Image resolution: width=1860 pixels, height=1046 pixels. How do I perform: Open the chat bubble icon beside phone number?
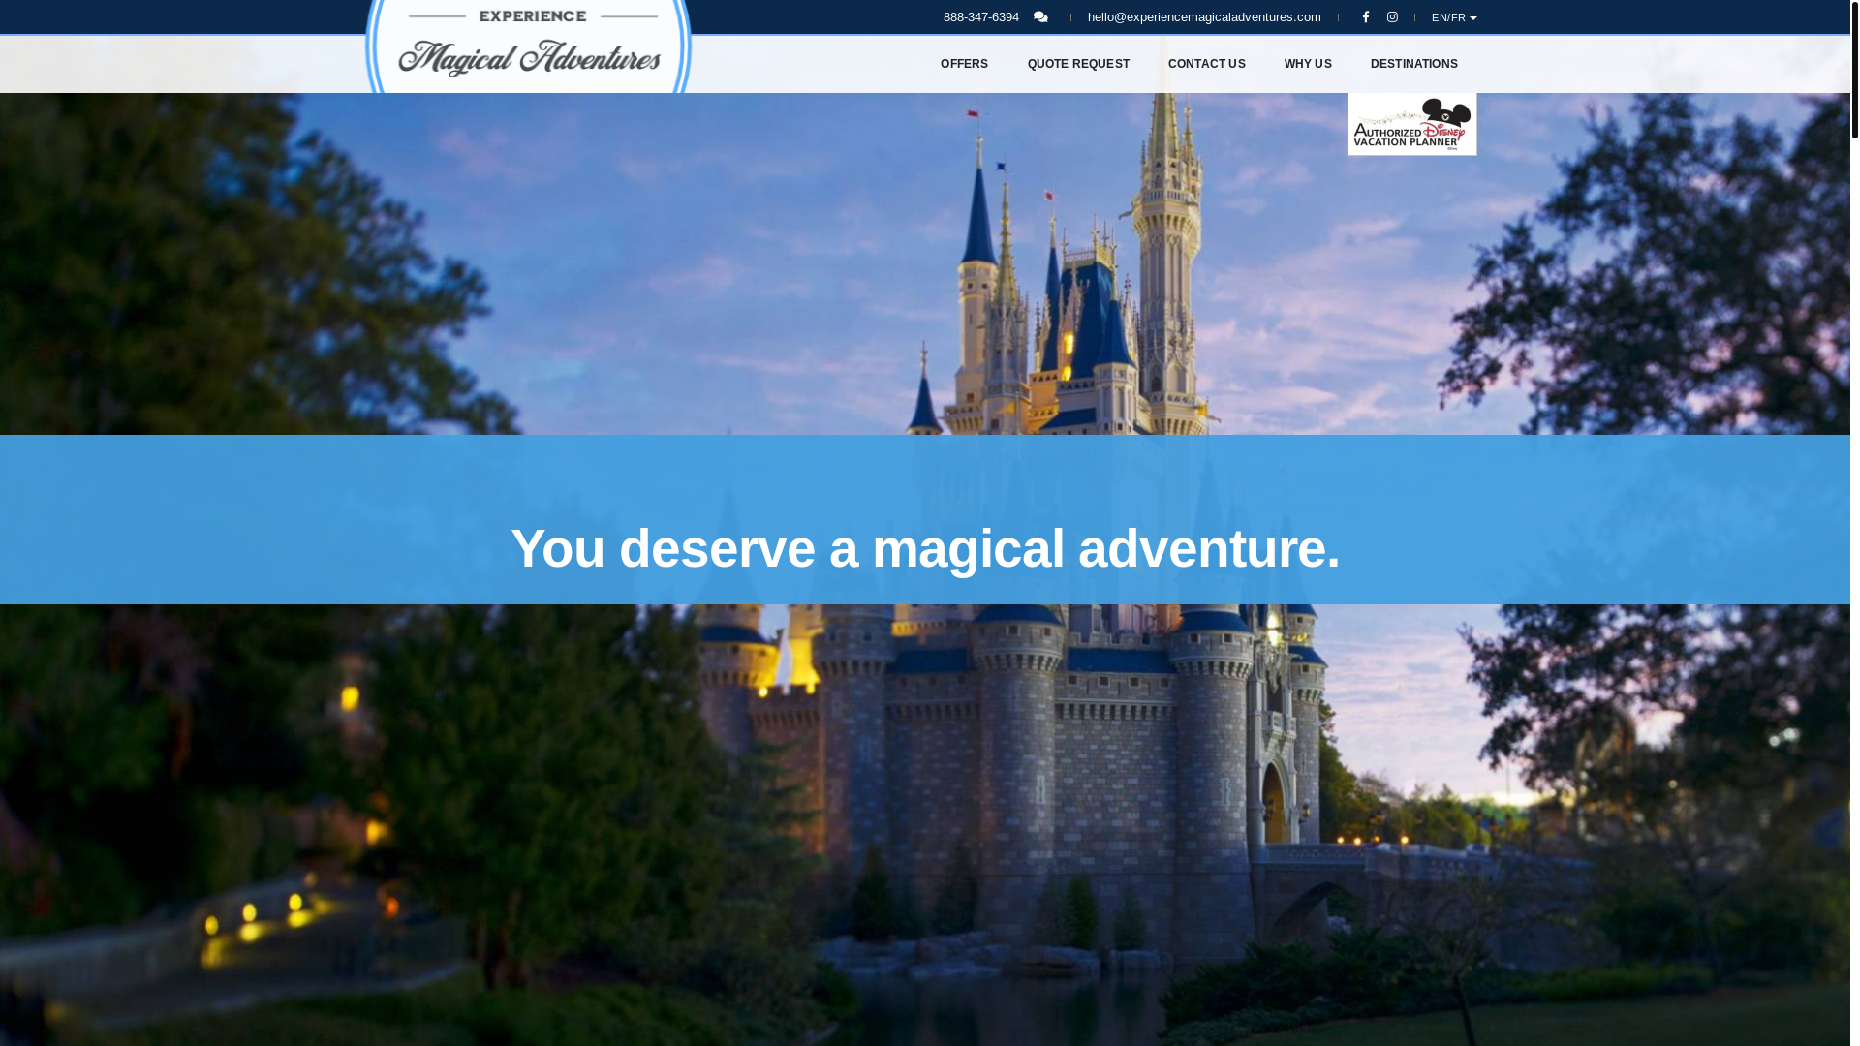point(1040,17)
